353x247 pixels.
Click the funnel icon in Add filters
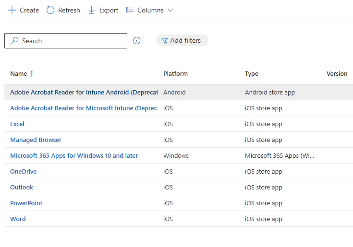[x=165, y=41]
